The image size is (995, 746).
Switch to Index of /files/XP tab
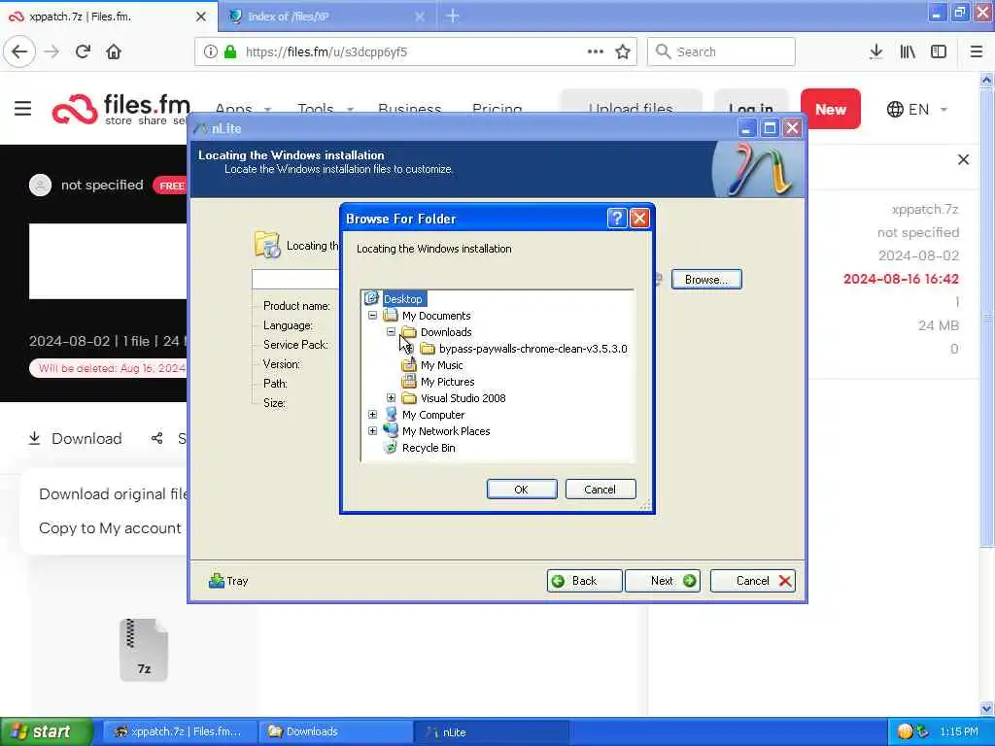pyautogui.click(x=327, y=16)
